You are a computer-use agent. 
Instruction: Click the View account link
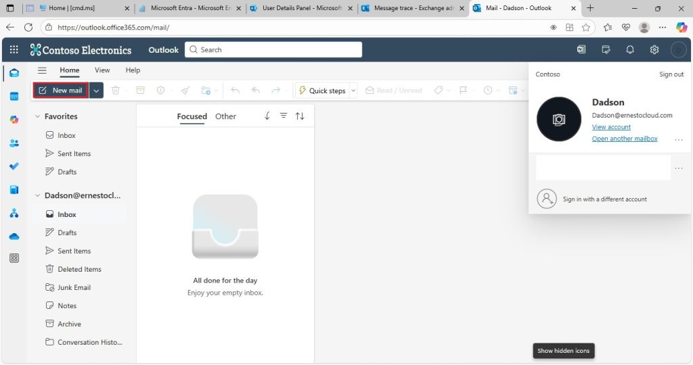[611, 126]
